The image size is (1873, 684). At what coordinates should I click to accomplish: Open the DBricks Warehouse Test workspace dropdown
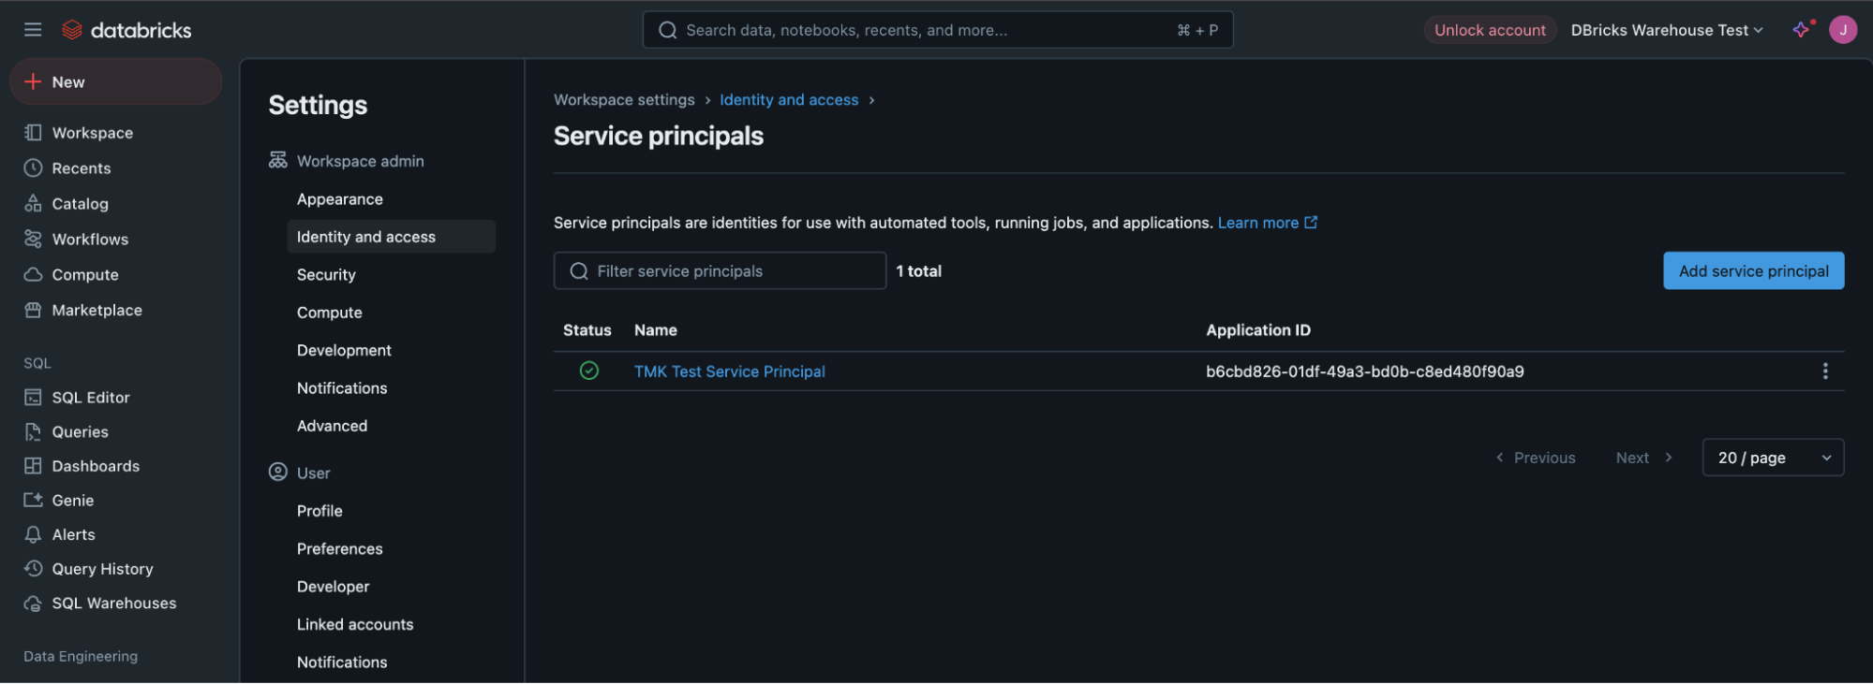[1667, 30]
